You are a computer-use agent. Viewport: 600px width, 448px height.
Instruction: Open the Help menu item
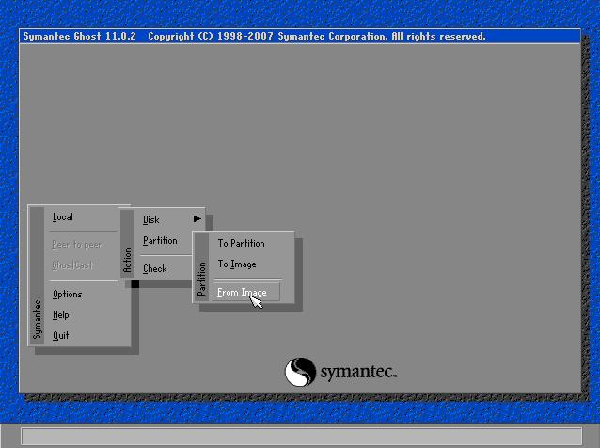tap(61, 314)
